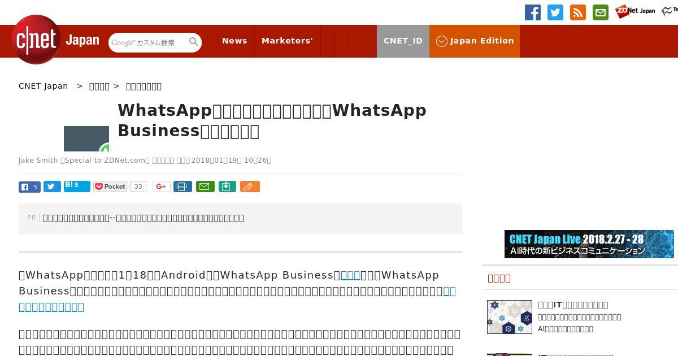Open the Marketers' menu
Screen dimensions: 678x356
pyautogui.click(x=287, y=41)
